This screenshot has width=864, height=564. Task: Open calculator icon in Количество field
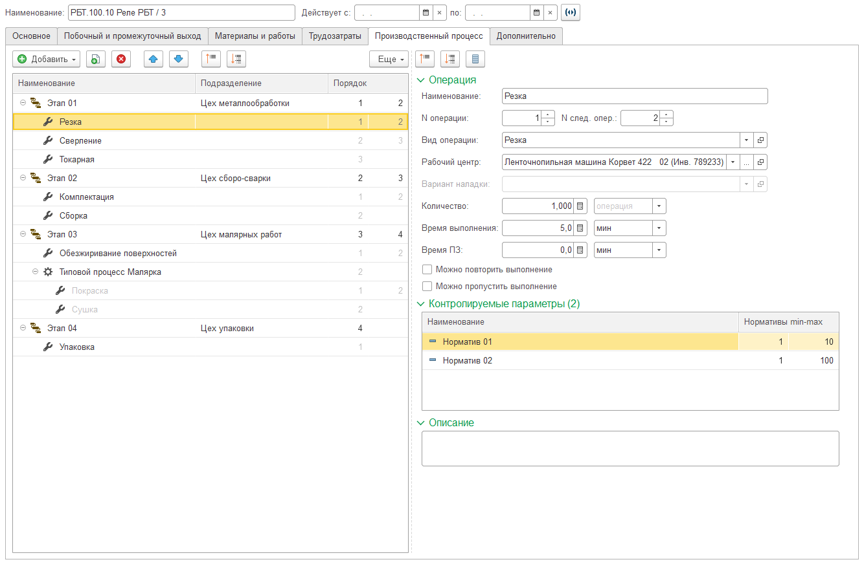[x=580, y=206]
